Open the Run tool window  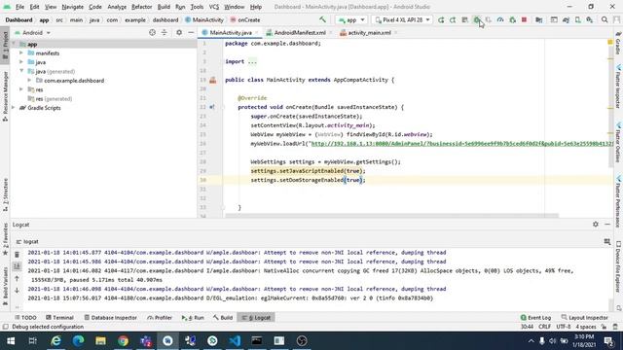click(193, 318)
